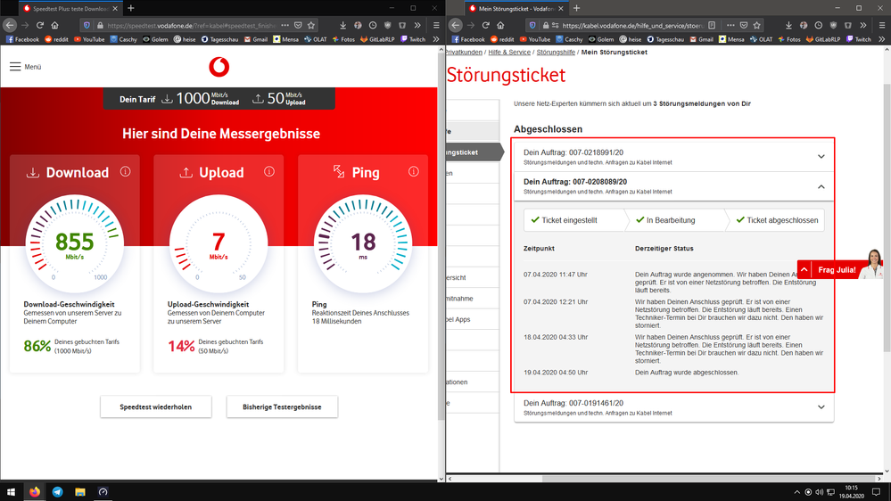
Task: Open the Upload info icon
Action: 269,171
